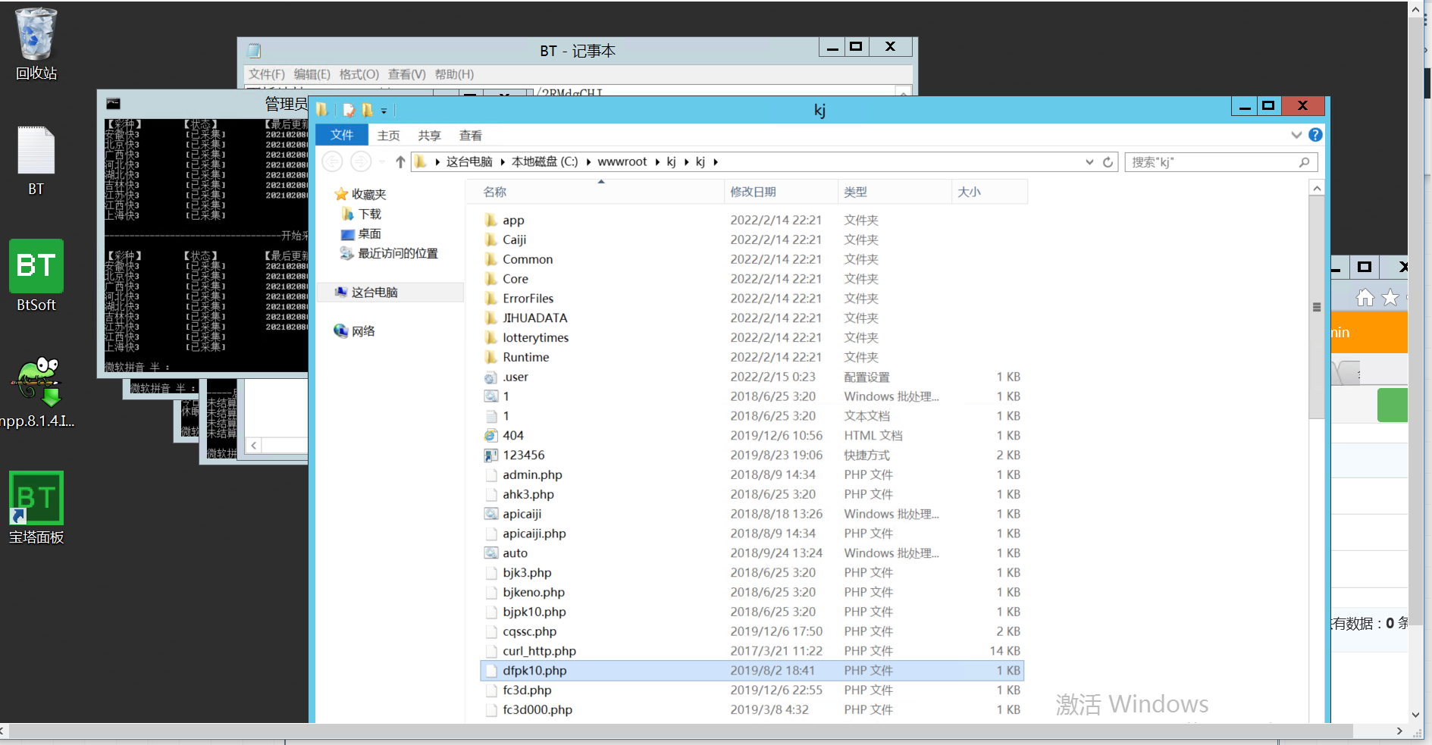Click wwwroot in the address breadcrumb
Screen dimensions: 1432x745
click(x=622, y=161)
